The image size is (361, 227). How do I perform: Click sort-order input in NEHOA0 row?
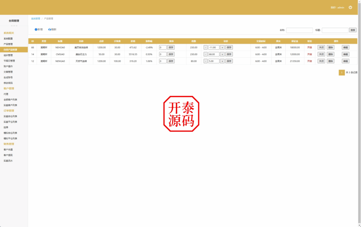tap(163, 47)
